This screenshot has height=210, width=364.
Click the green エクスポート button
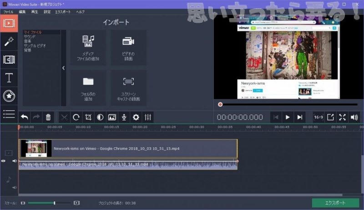click(335, 203)
